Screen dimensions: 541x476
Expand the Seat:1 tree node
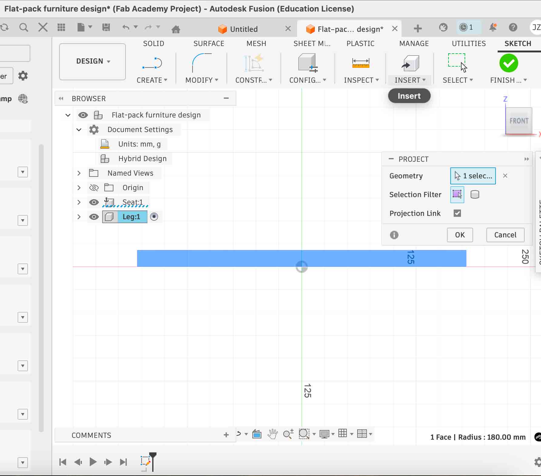79,202
